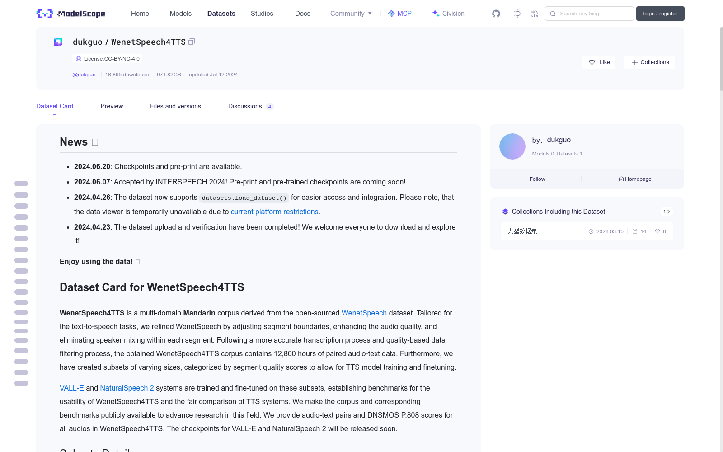The height and width of the screenshot is (452, 723).
Task: Click the heart icon showing 0 likes
Action: (x=657, y=231)
